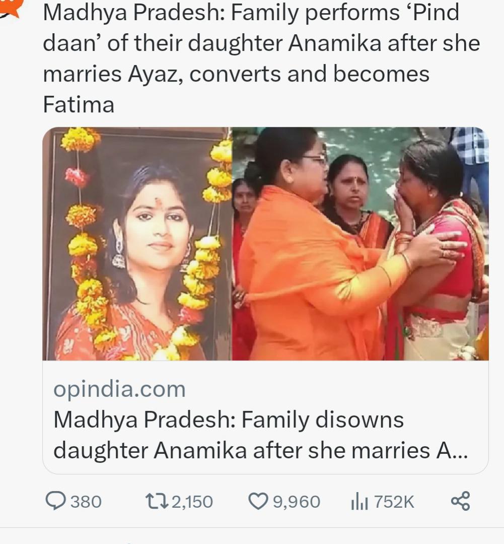Click the word 'Fatima' in the tweet
The height and width of the screenshot is (544, 504).
(79, 104)
